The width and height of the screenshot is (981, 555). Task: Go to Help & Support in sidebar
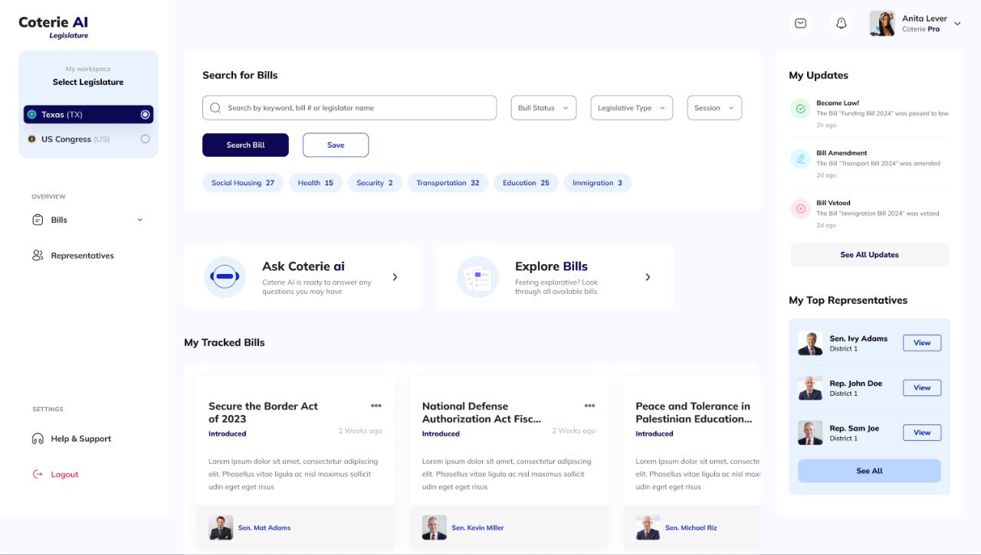point(80,439)
